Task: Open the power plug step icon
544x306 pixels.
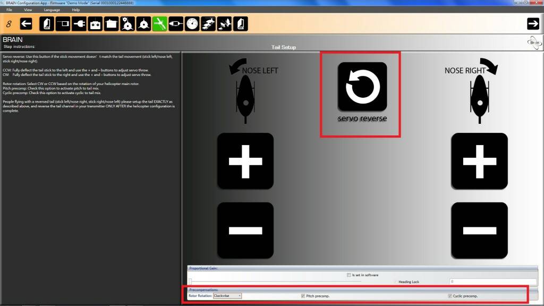Action: [x=79, y=24]
